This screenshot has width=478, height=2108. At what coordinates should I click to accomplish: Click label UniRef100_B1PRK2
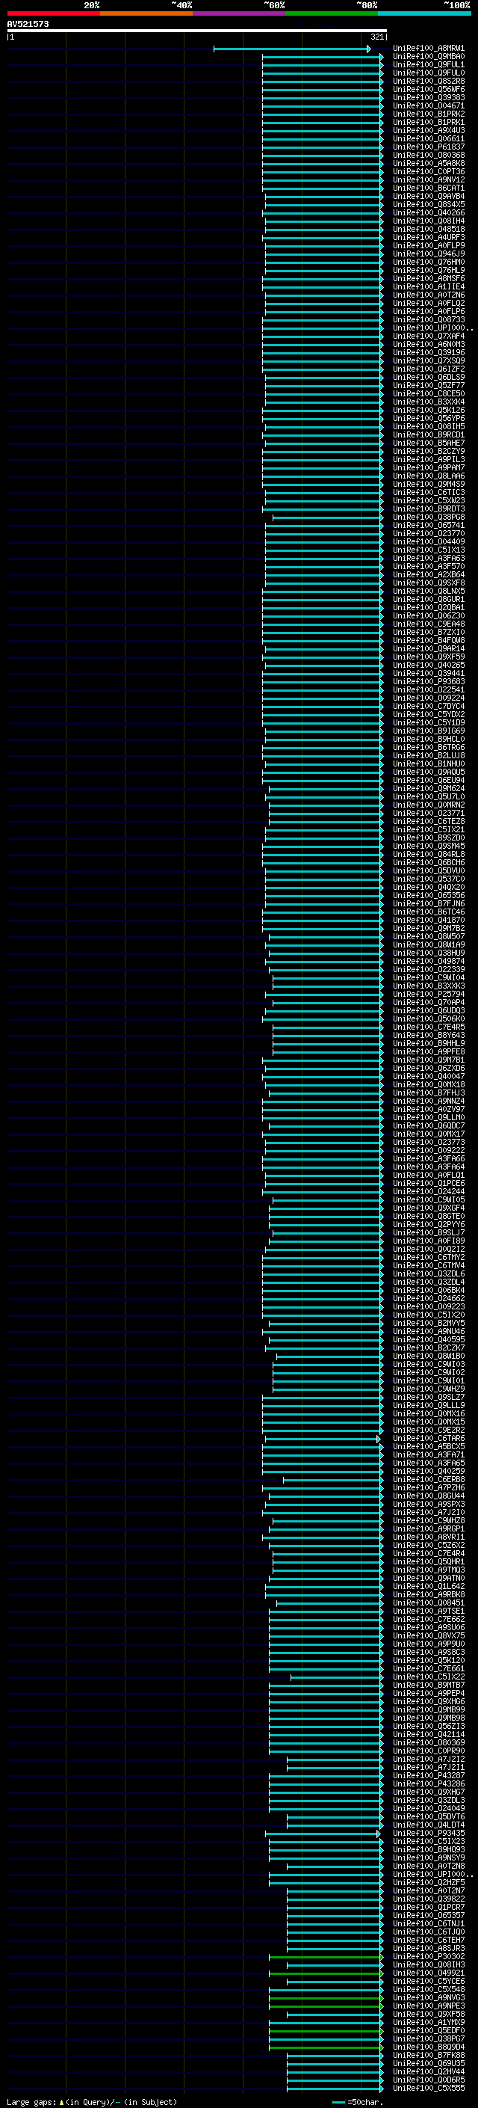tap(429, 114)
